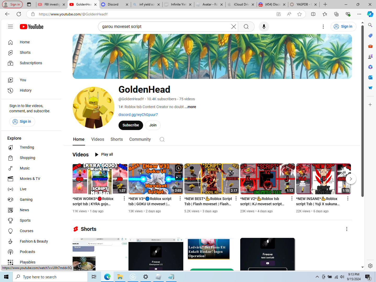Refresh the browser page
Image resolution: width=376 pixels, height=282 pixels.
coord(19,14)
